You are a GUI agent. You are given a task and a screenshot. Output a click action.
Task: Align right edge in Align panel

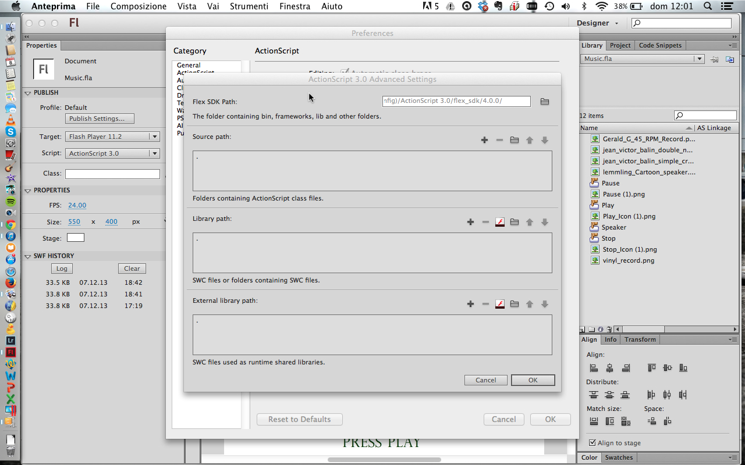[x=626, y=368]
